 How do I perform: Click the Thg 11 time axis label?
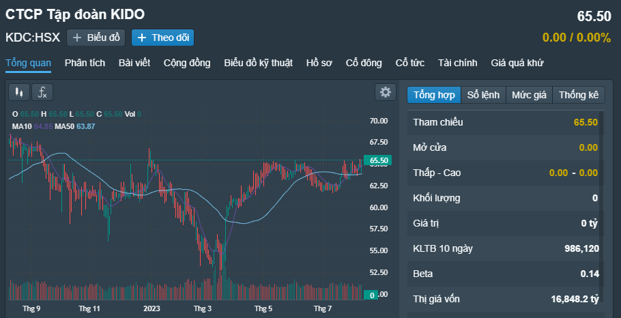coord(89,308)
